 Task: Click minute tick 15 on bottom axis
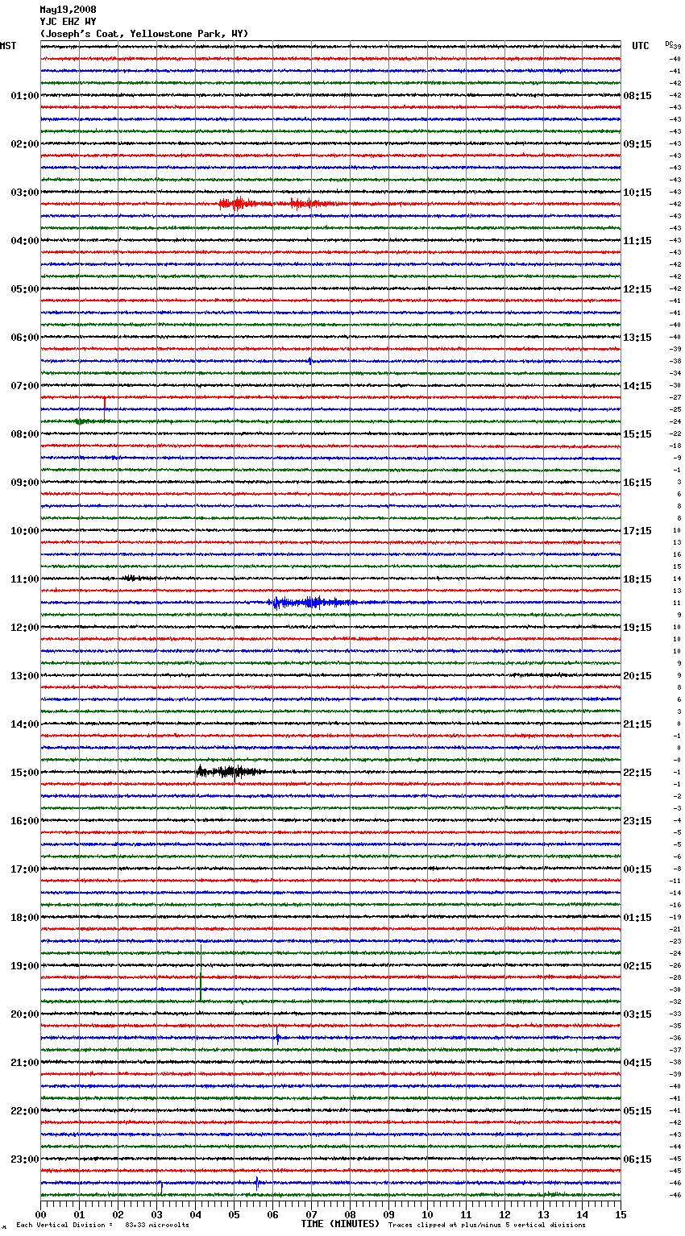tap(621, 1214)
